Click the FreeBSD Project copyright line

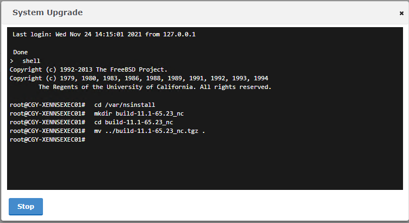tap(89, 70)
